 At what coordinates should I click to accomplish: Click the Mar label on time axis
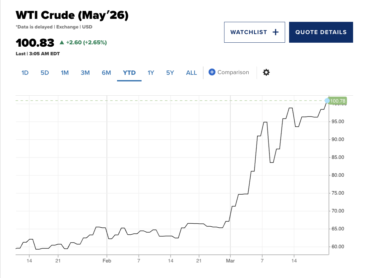pos(230,261)
